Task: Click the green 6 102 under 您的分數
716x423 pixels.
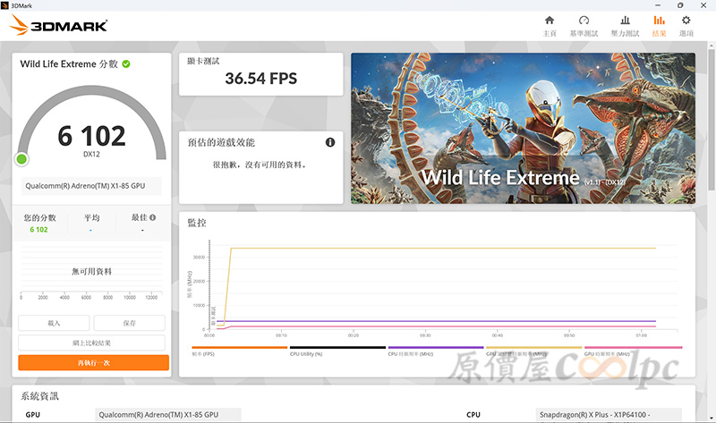Action: coord(38,230)
